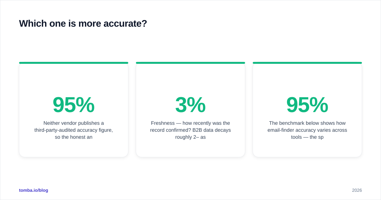Click the 'record confirmed? B2B data decays' line
The image size is (381, 200).
190,130
